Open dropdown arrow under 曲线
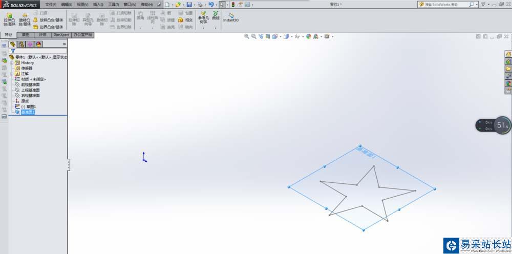Image resolution: width=512 pixels, height=254 pixels. tap(216, 28)
